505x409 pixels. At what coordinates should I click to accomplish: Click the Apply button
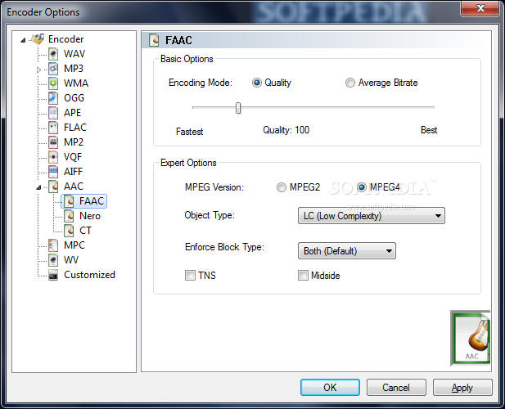pyautogui.click(x=462, y=388)
